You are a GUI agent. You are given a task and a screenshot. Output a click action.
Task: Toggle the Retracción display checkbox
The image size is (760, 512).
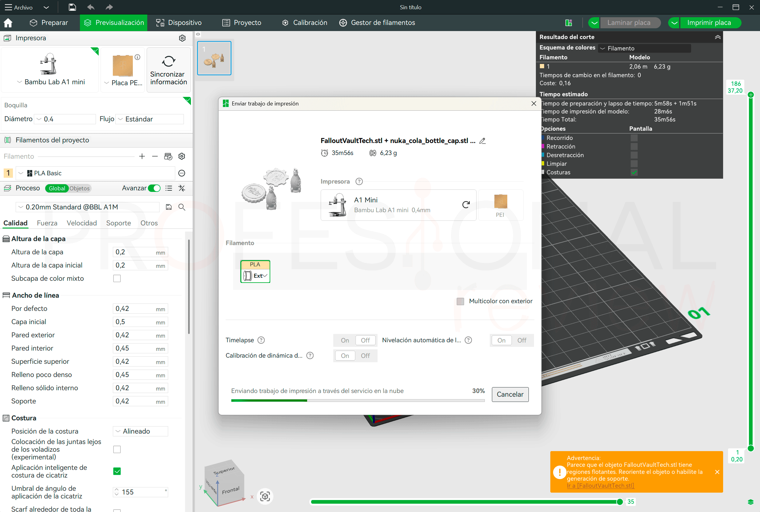point(634,147)
